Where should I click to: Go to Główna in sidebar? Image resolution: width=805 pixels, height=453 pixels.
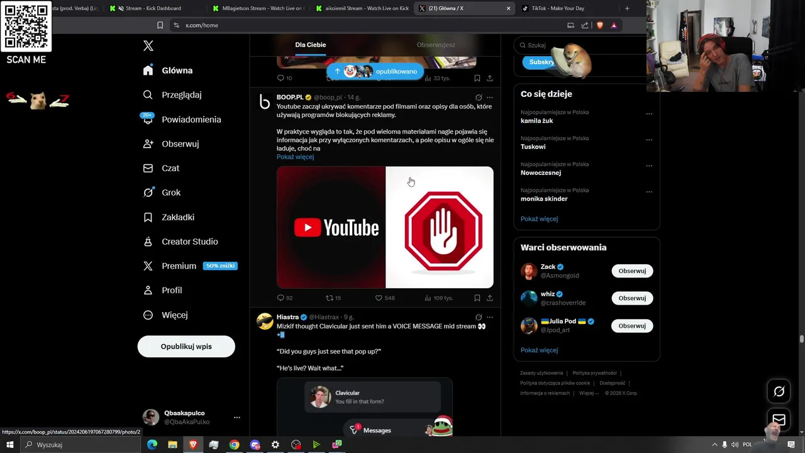[x=168, y=70]
